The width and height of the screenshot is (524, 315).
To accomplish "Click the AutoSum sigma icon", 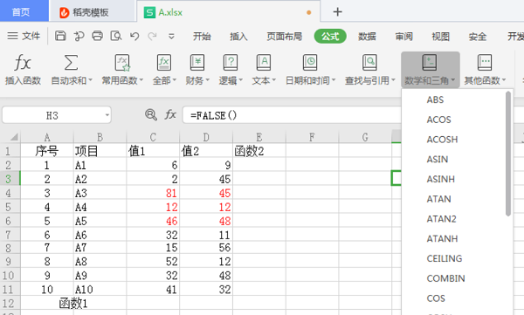I will click(x=71, y=63).
